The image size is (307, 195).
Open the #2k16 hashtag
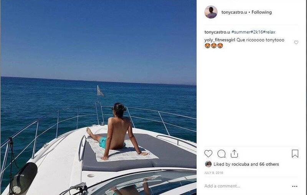coord(257,32)
